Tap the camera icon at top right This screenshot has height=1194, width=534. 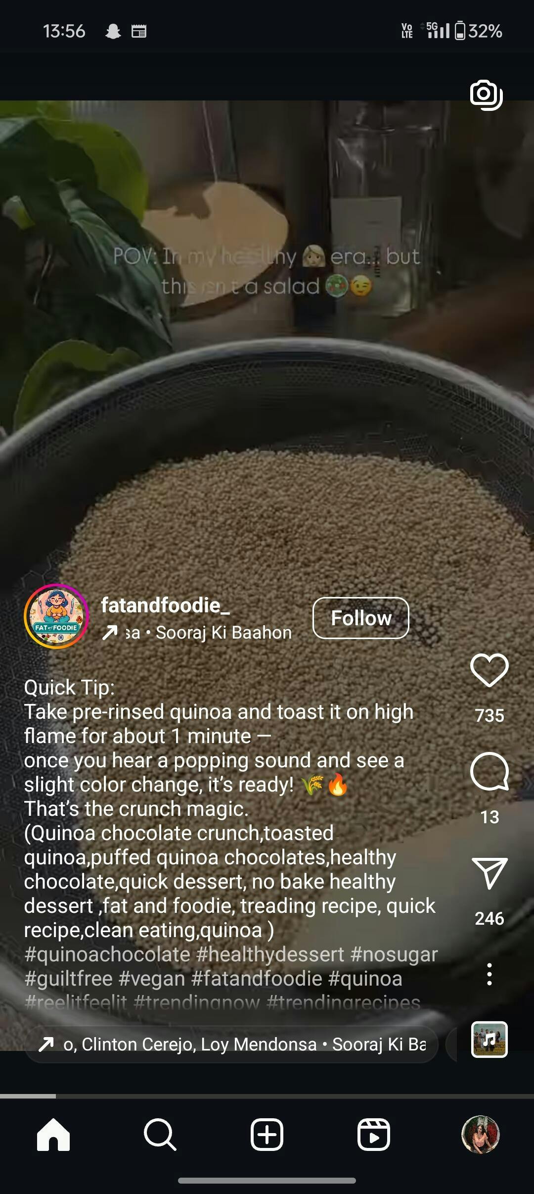(487, 95)
